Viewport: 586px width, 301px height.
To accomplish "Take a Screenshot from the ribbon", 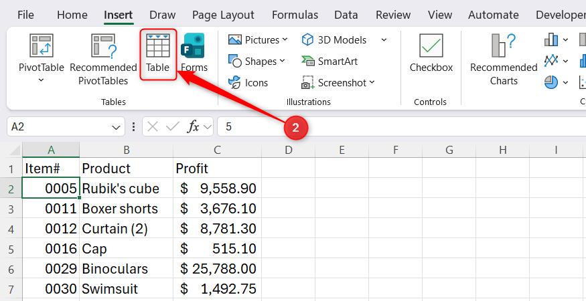I will coord(338,82).
